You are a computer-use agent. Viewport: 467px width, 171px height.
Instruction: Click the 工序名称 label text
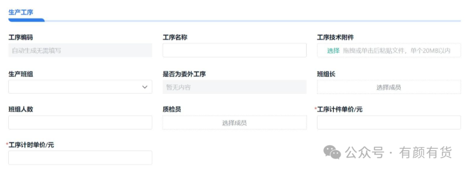click(x=175, y=38)
